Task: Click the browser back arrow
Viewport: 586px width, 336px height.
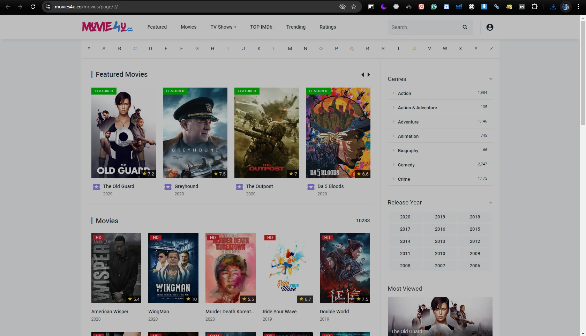Action: pyautogui.click(x=8, y=7)
